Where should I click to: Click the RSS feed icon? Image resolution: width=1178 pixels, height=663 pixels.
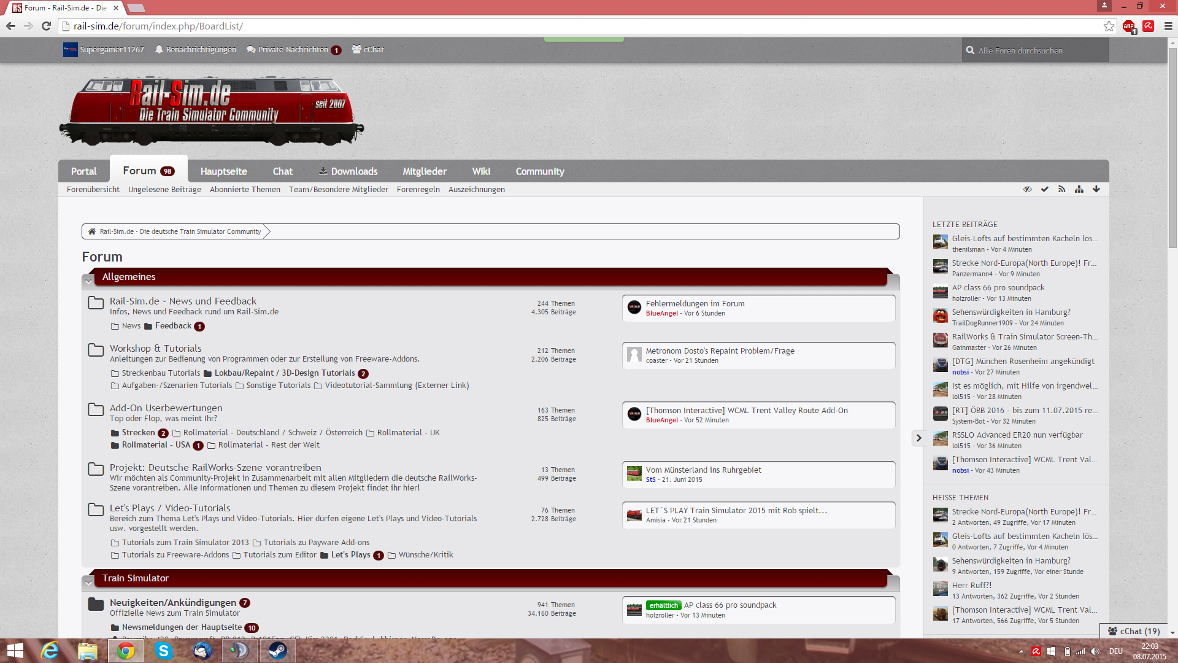click(1061, 189)
